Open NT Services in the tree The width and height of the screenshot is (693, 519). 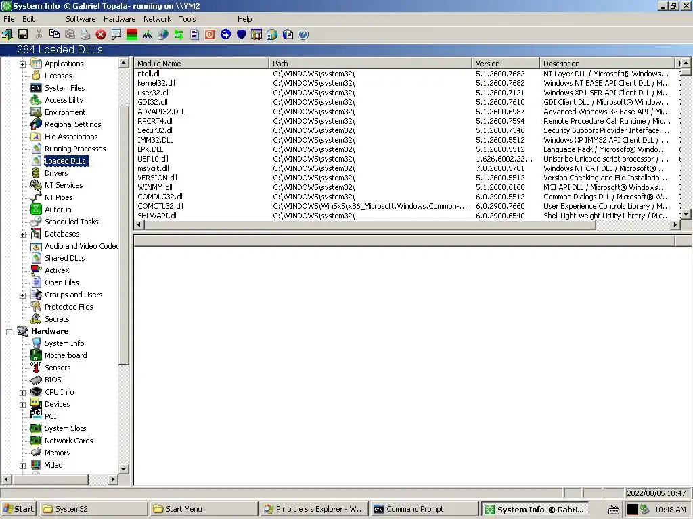tap(64, 185)
